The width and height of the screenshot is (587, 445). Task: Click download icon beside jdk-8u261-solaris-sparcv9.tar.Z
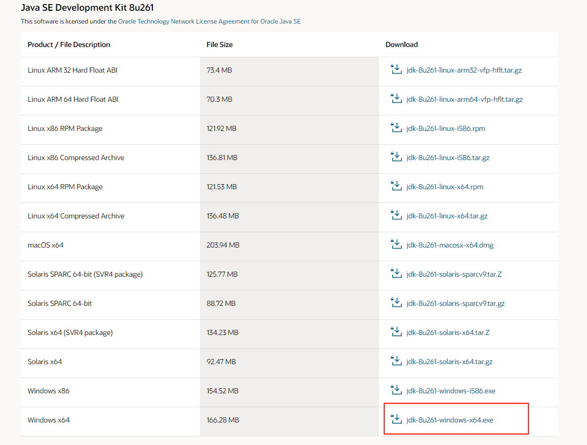point(396,274)
